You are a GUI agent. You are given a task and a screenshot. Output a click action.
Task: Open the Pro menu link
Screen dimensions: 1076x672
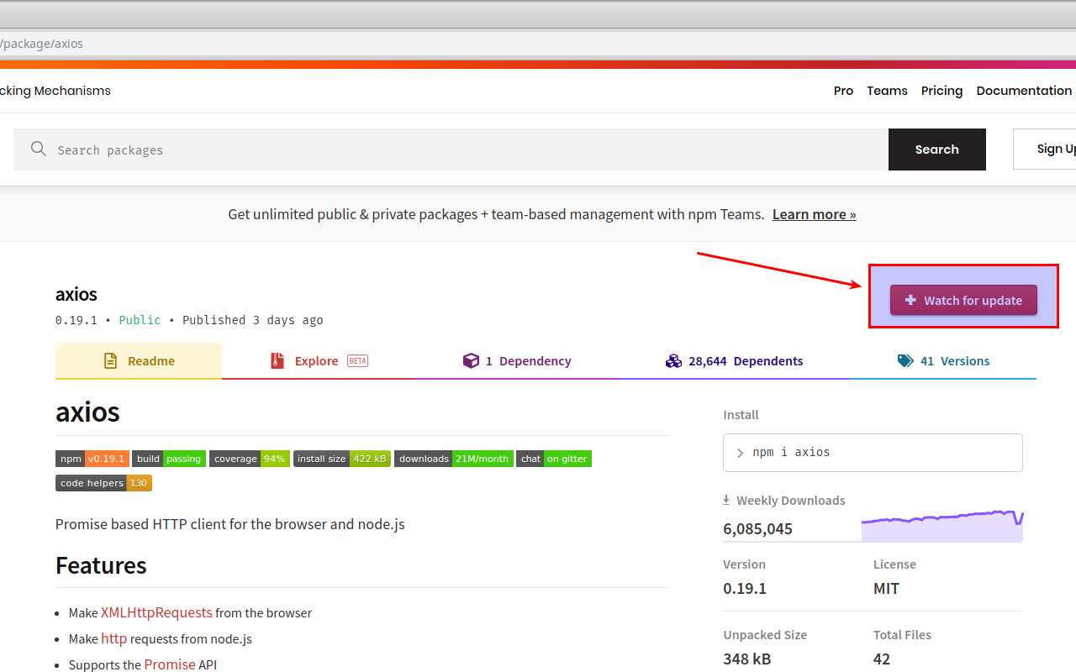click(x=843, y=91)
